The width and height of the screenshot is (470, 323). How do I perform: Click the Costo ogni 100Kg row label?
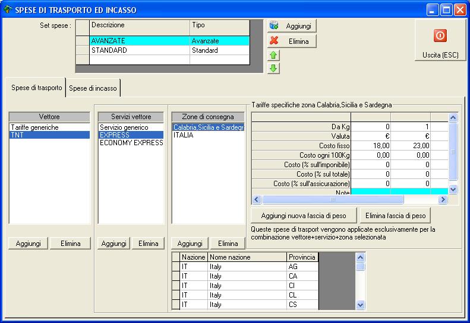(x=301, y=155)
